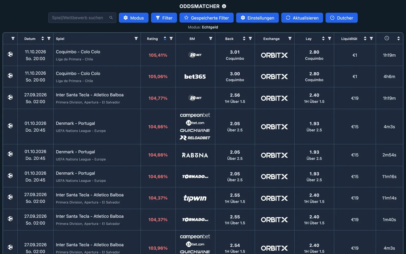
Task: Click the 1m40s update time
Action: pos(389,220)
